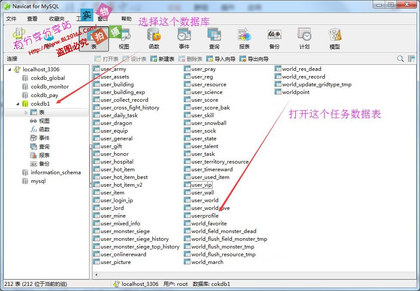The width and height of the screenshot is (420, 291).
Task: Click the 打开表 open table button
Action: (x=107, y=59)
